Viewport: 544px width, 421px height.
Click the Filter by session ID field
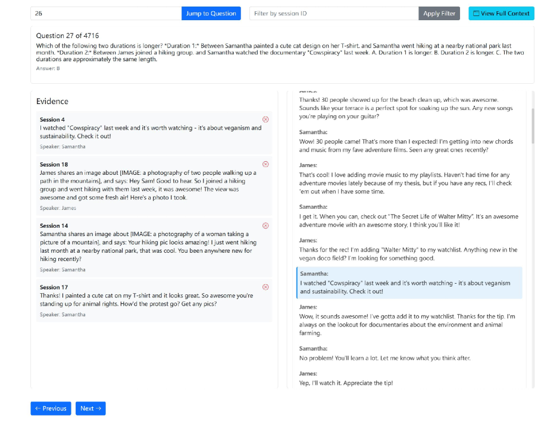pos(334,13)
